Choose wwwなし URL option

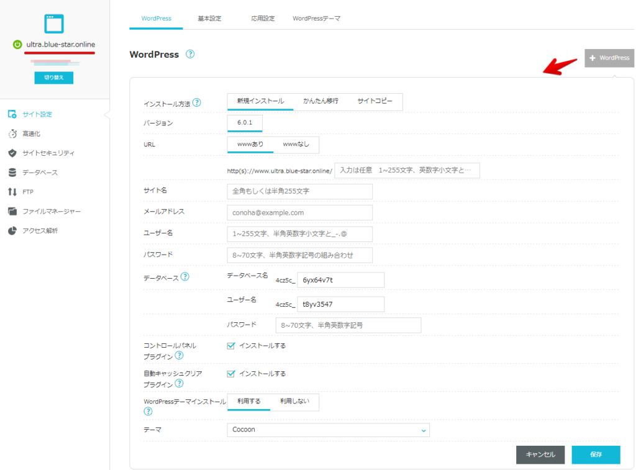pos(296,145)
